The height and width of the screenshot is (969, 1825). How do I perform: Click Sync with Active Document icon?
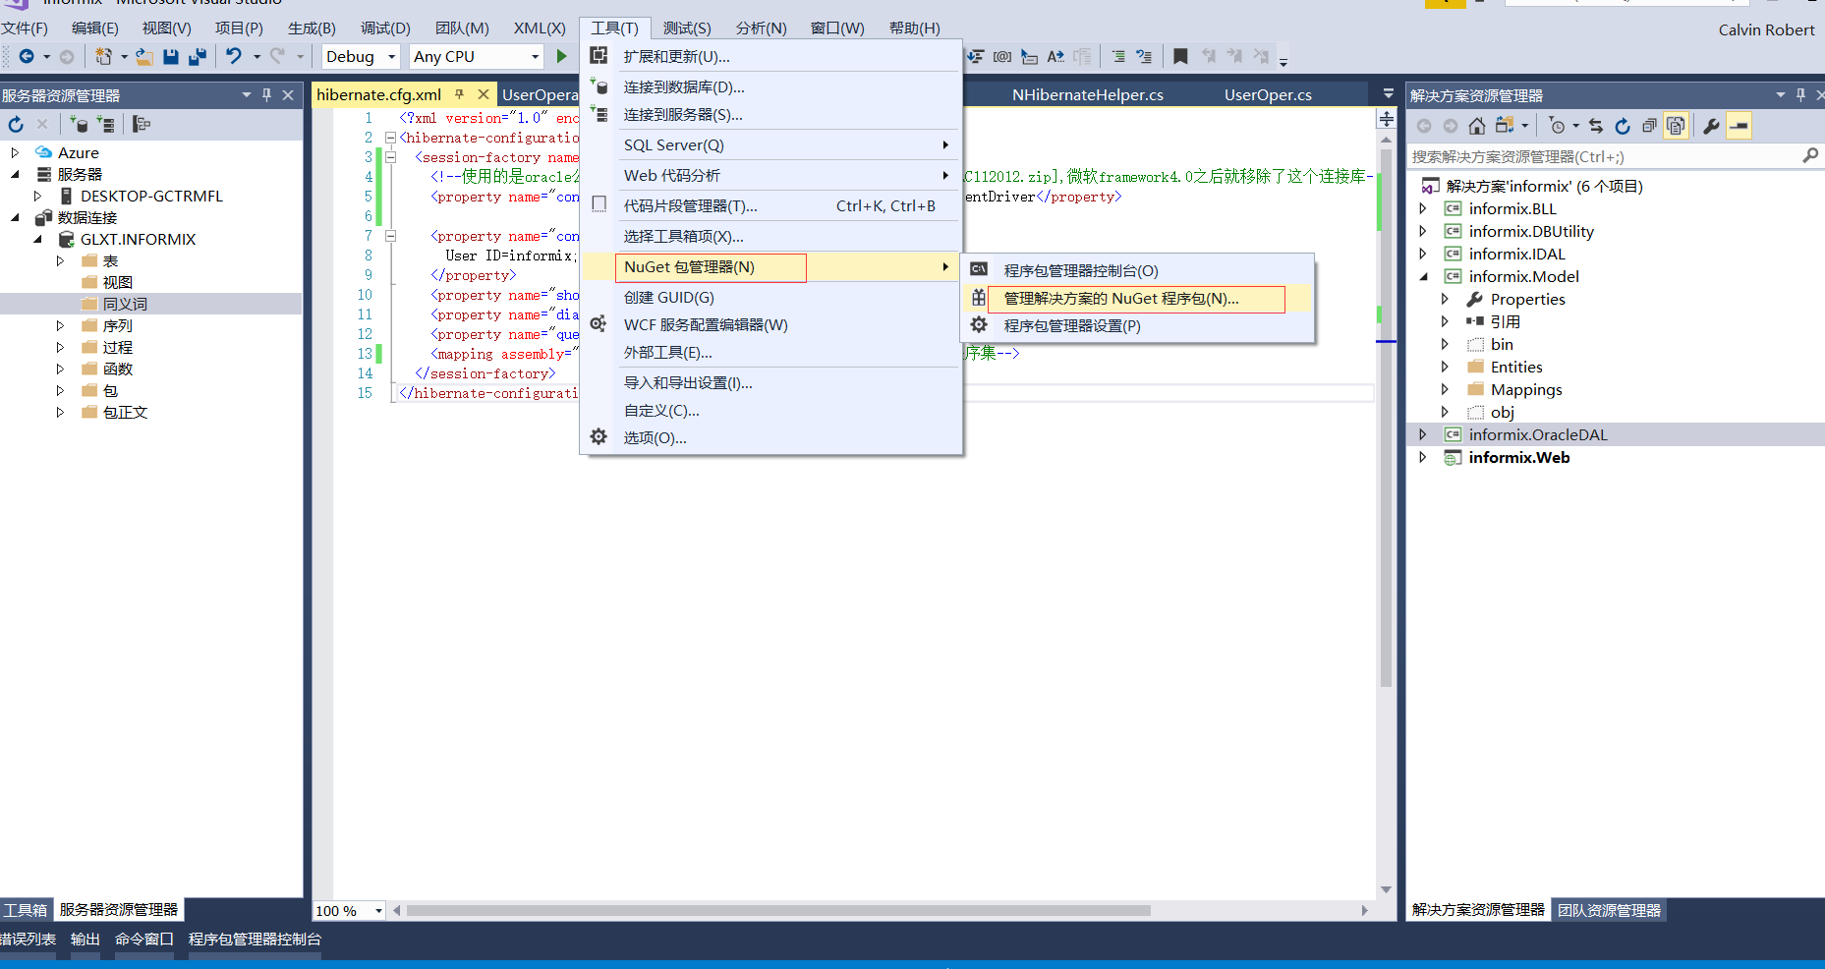(x=1596, y=126)
